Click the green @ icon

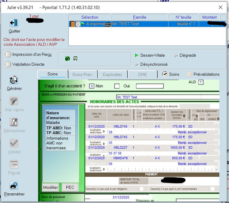pos(67,59)
